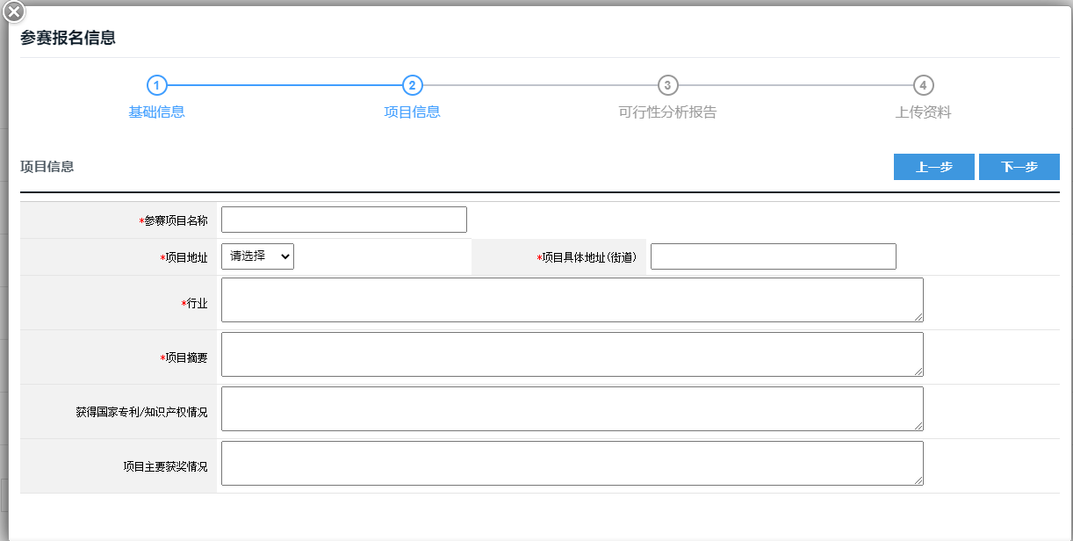
Task: Click the 项目摘要 label
Action: 184,358
